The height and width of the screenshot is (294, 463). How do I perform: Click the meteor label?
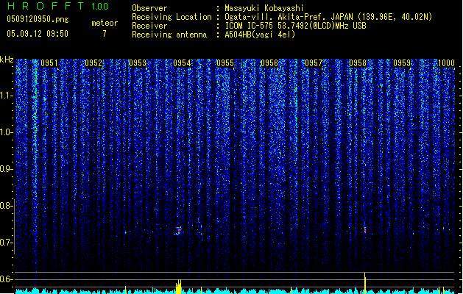point(105,23)
